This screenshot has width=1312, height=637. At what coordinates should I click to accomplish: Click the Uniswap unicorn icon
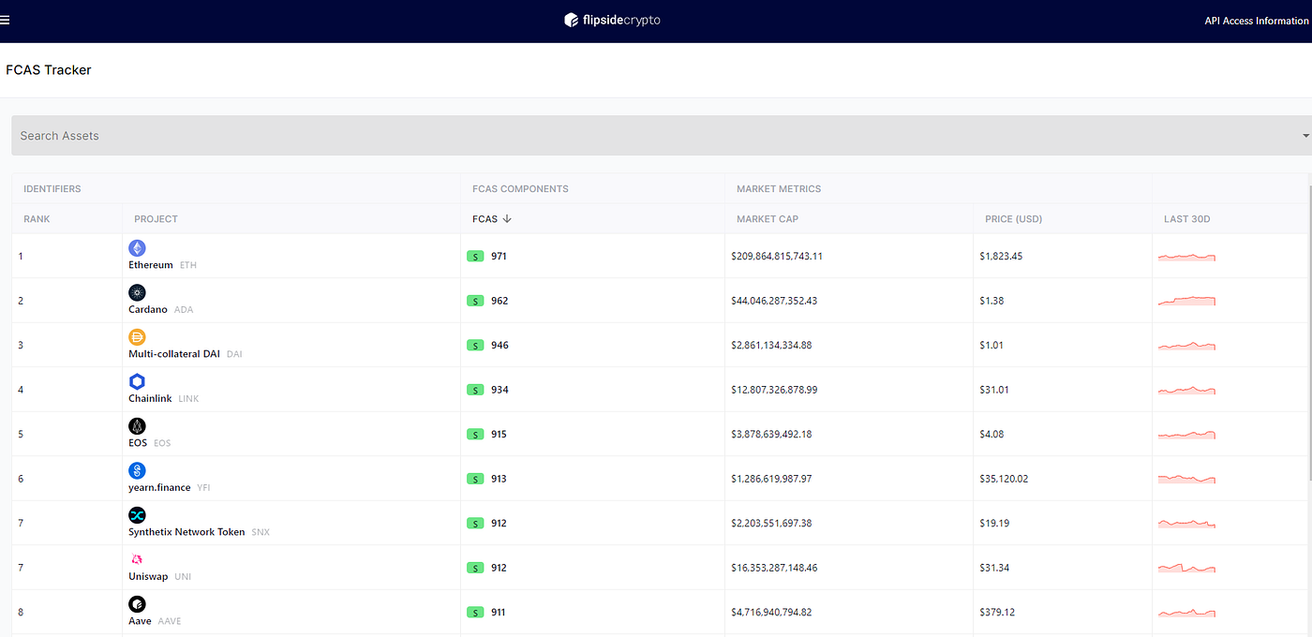[138, 559]
